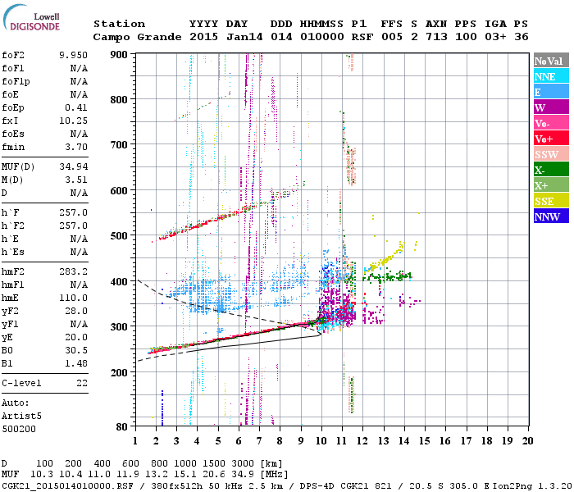Click the 5 MHz frequency axis label

218,441
